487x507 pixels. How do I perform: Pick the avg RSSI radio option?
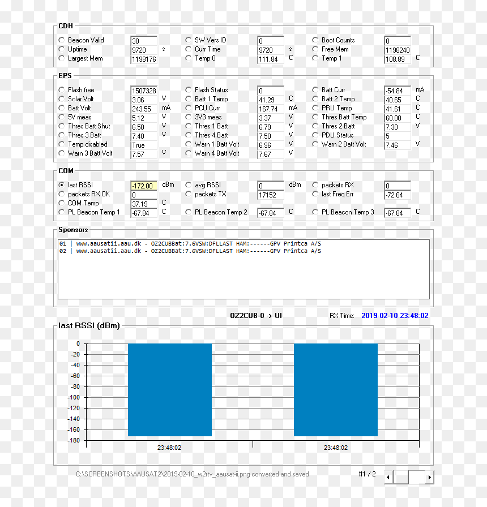[189, 185]
